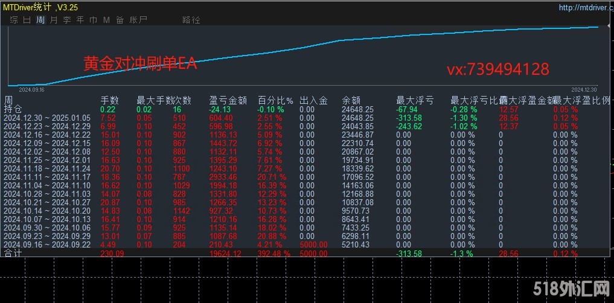Screen dimensions: 614x303
Task: Click the 持仓 floating loss value -67.94
Action: pyautogui.click(x=407, y=109)
